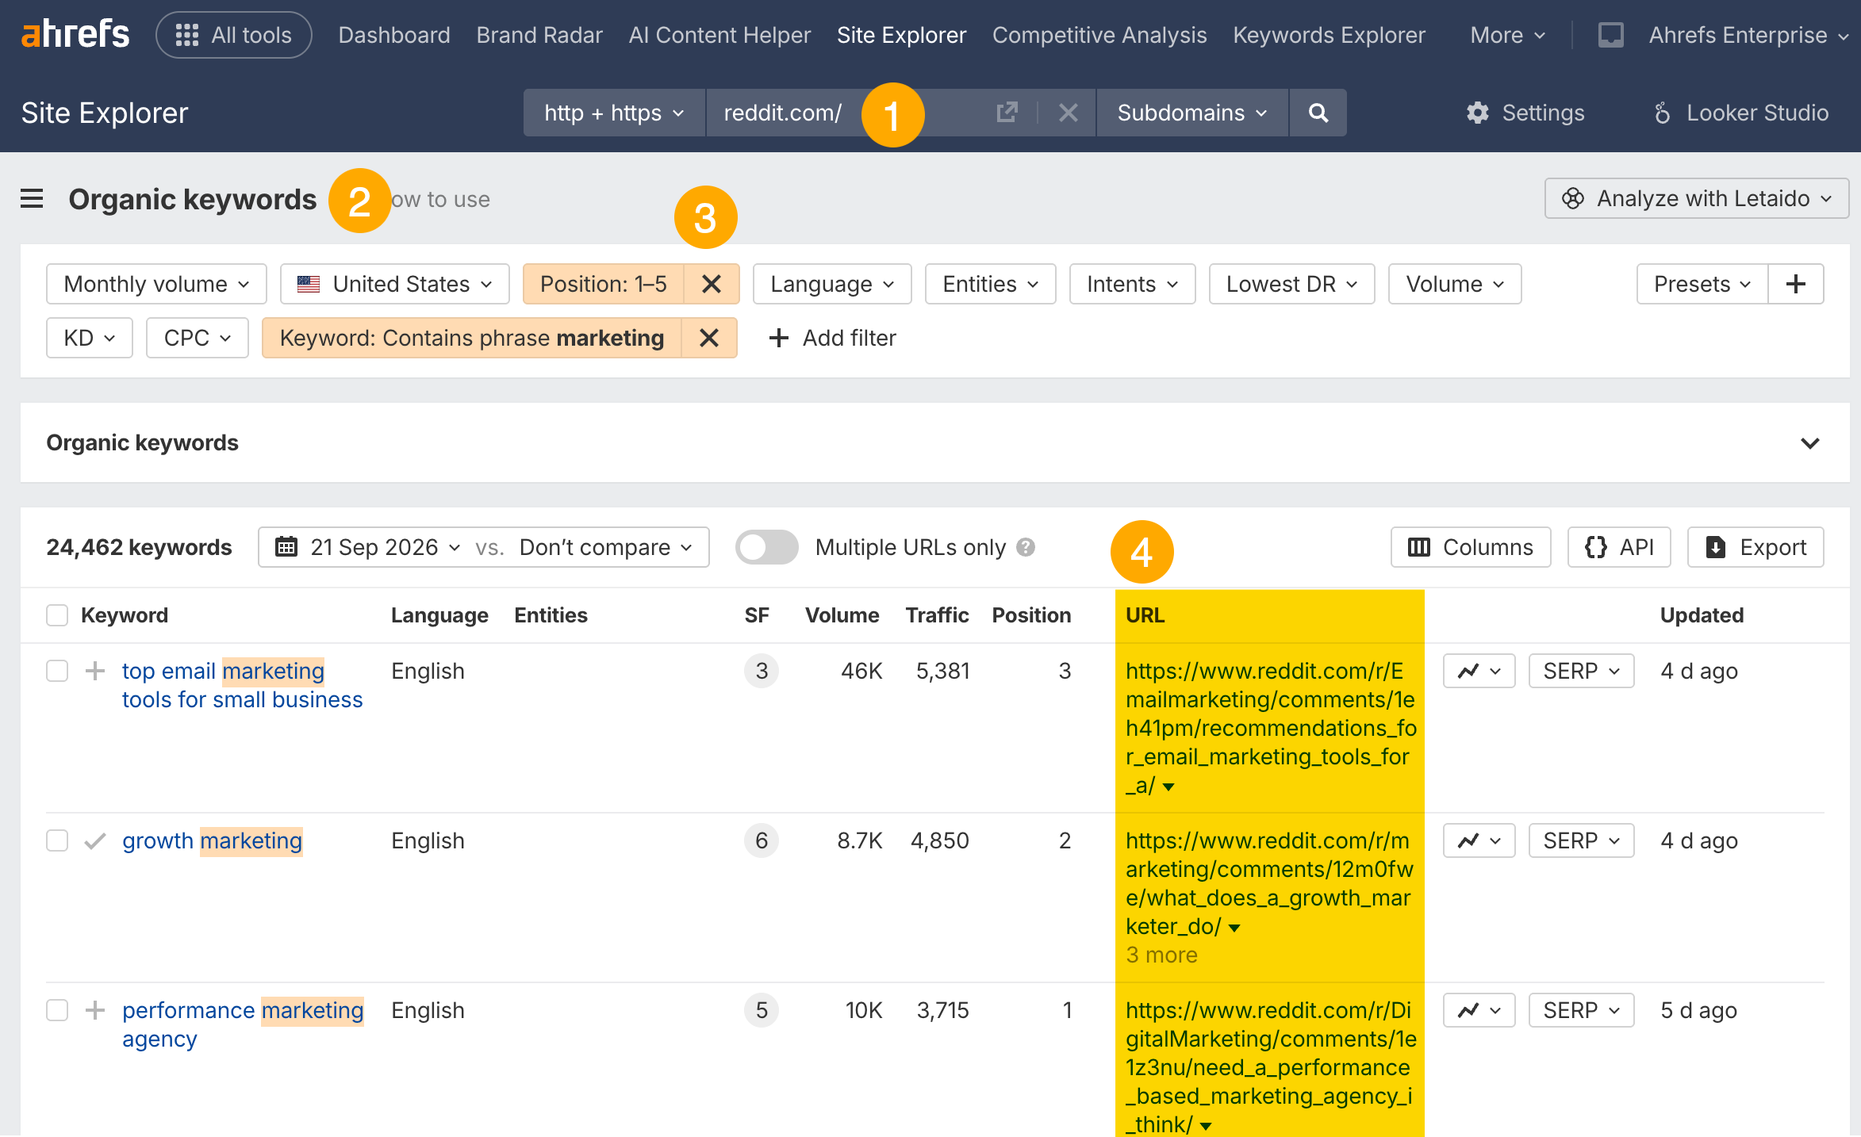The width and height of the screenshot is (1861, 1137).
Task: Sort by Traffic column header
Action: pos(937,615)
